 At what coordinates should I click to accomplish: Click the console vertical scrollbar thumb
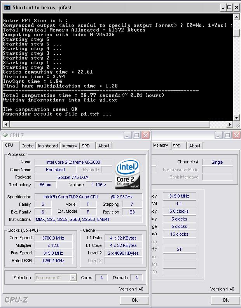[x=236, y=32]
